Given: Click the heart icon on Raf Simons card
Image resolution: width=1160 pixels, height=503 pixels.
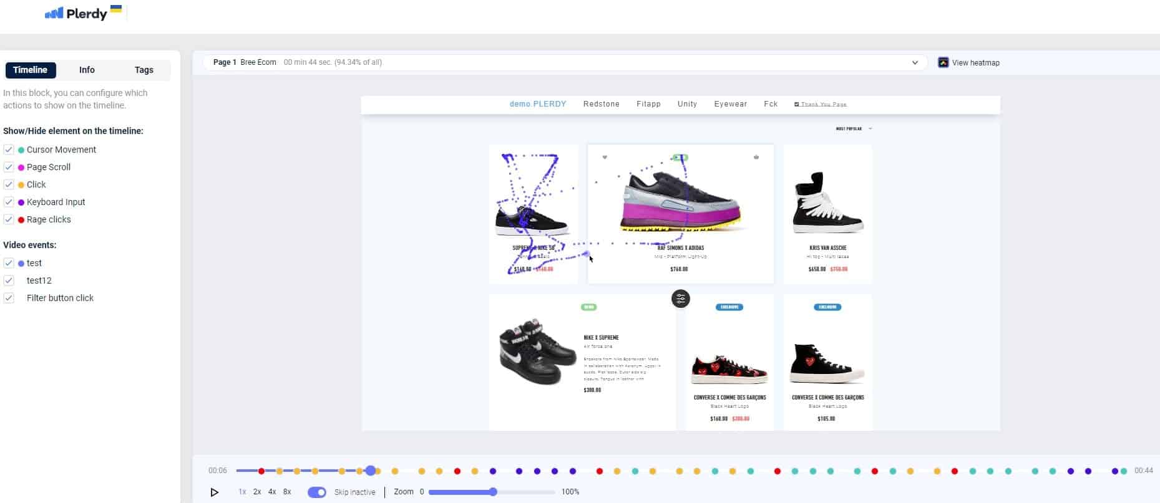Looking at the screenshot, I should (x=604, y=157).
